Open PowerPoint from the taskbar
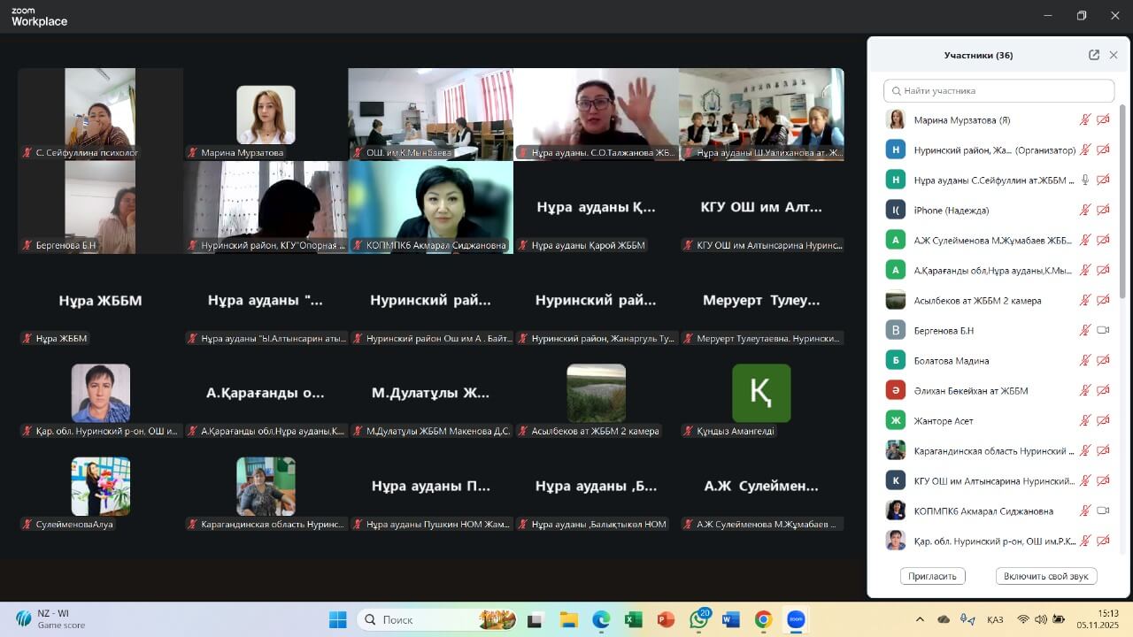The image size is (1133, 637). [x=666, y=619]
